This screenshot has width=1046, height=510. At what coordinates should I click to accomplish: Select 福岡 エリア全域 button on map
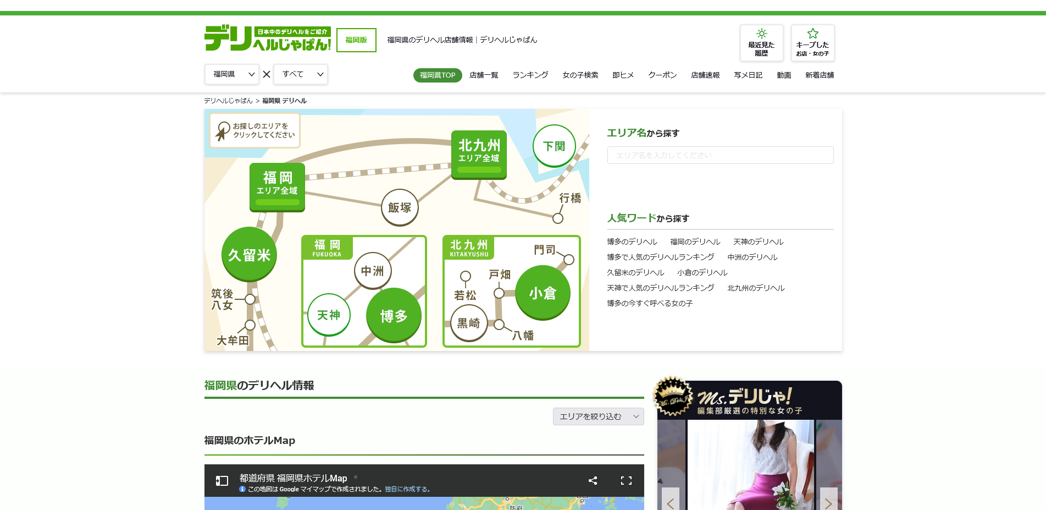[277, 187]
